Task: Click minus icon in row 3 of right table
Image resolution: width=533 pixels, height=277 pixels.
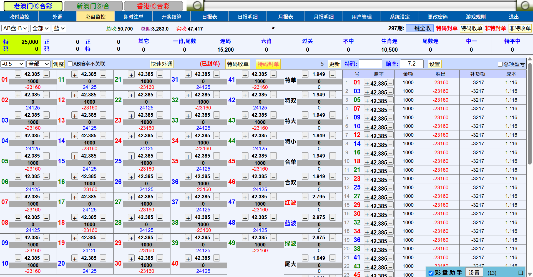Action: click(390, 101)
